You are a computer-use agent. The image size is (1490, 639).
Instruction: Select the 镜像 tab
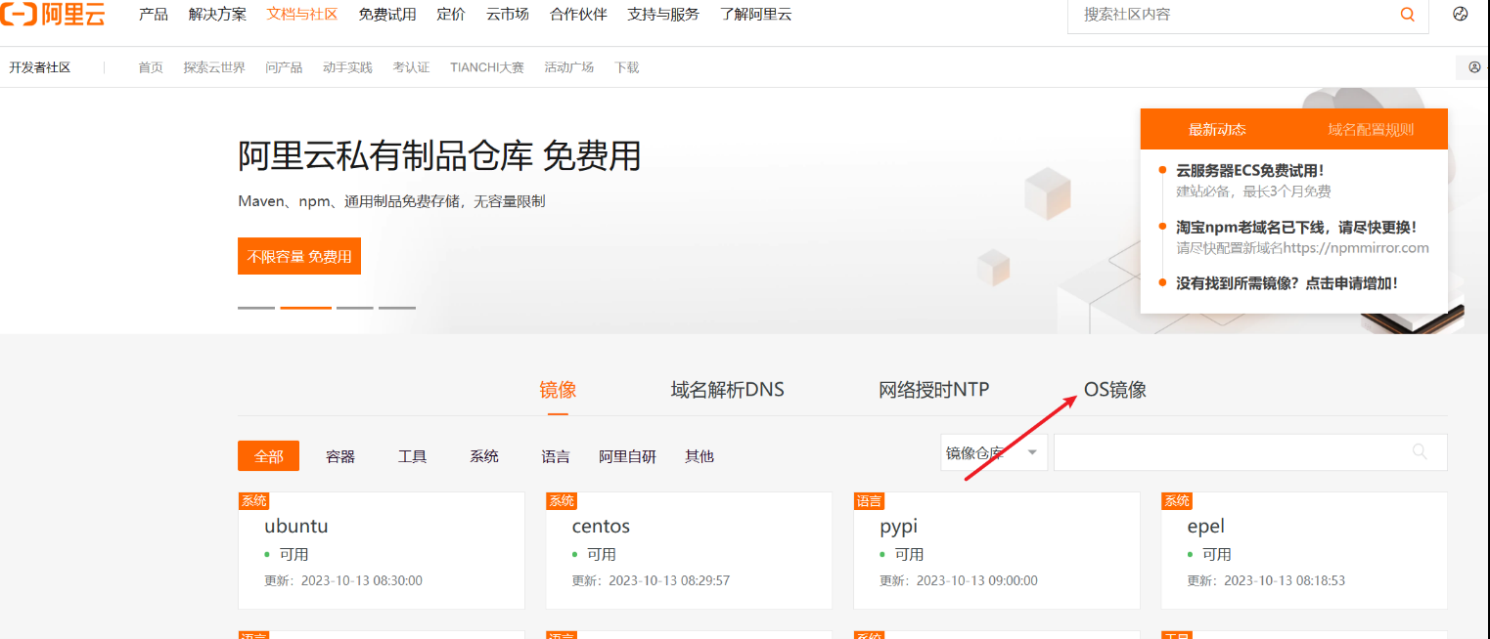pos(558,390)
